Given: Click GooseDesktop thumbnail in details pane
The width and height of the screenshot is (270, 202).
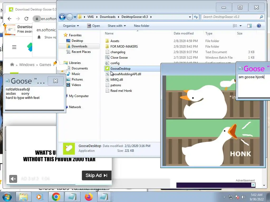Looking at the screenshot, I should point(69,149).
